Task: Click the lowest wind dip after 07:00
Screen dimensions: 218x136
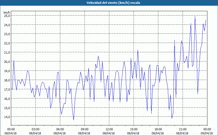Action: point(74,120)
